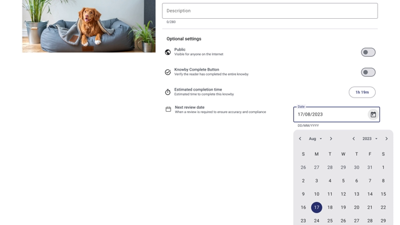Choose day 1 in the calendar

pyautogui.click(x=383, y=167)
